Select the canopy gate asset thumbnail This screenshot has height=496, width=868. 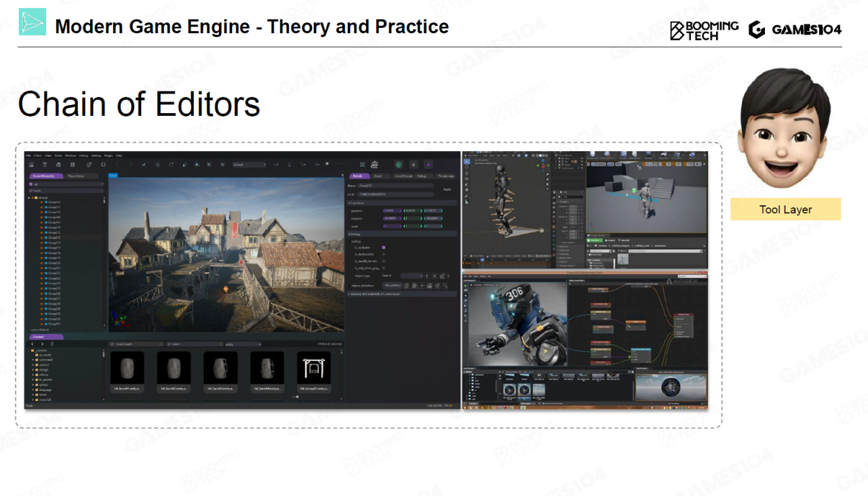(314, 369)
